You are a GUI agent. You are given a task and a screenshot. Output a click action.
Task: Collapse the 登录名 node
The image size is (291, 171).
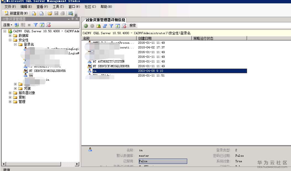15,45
